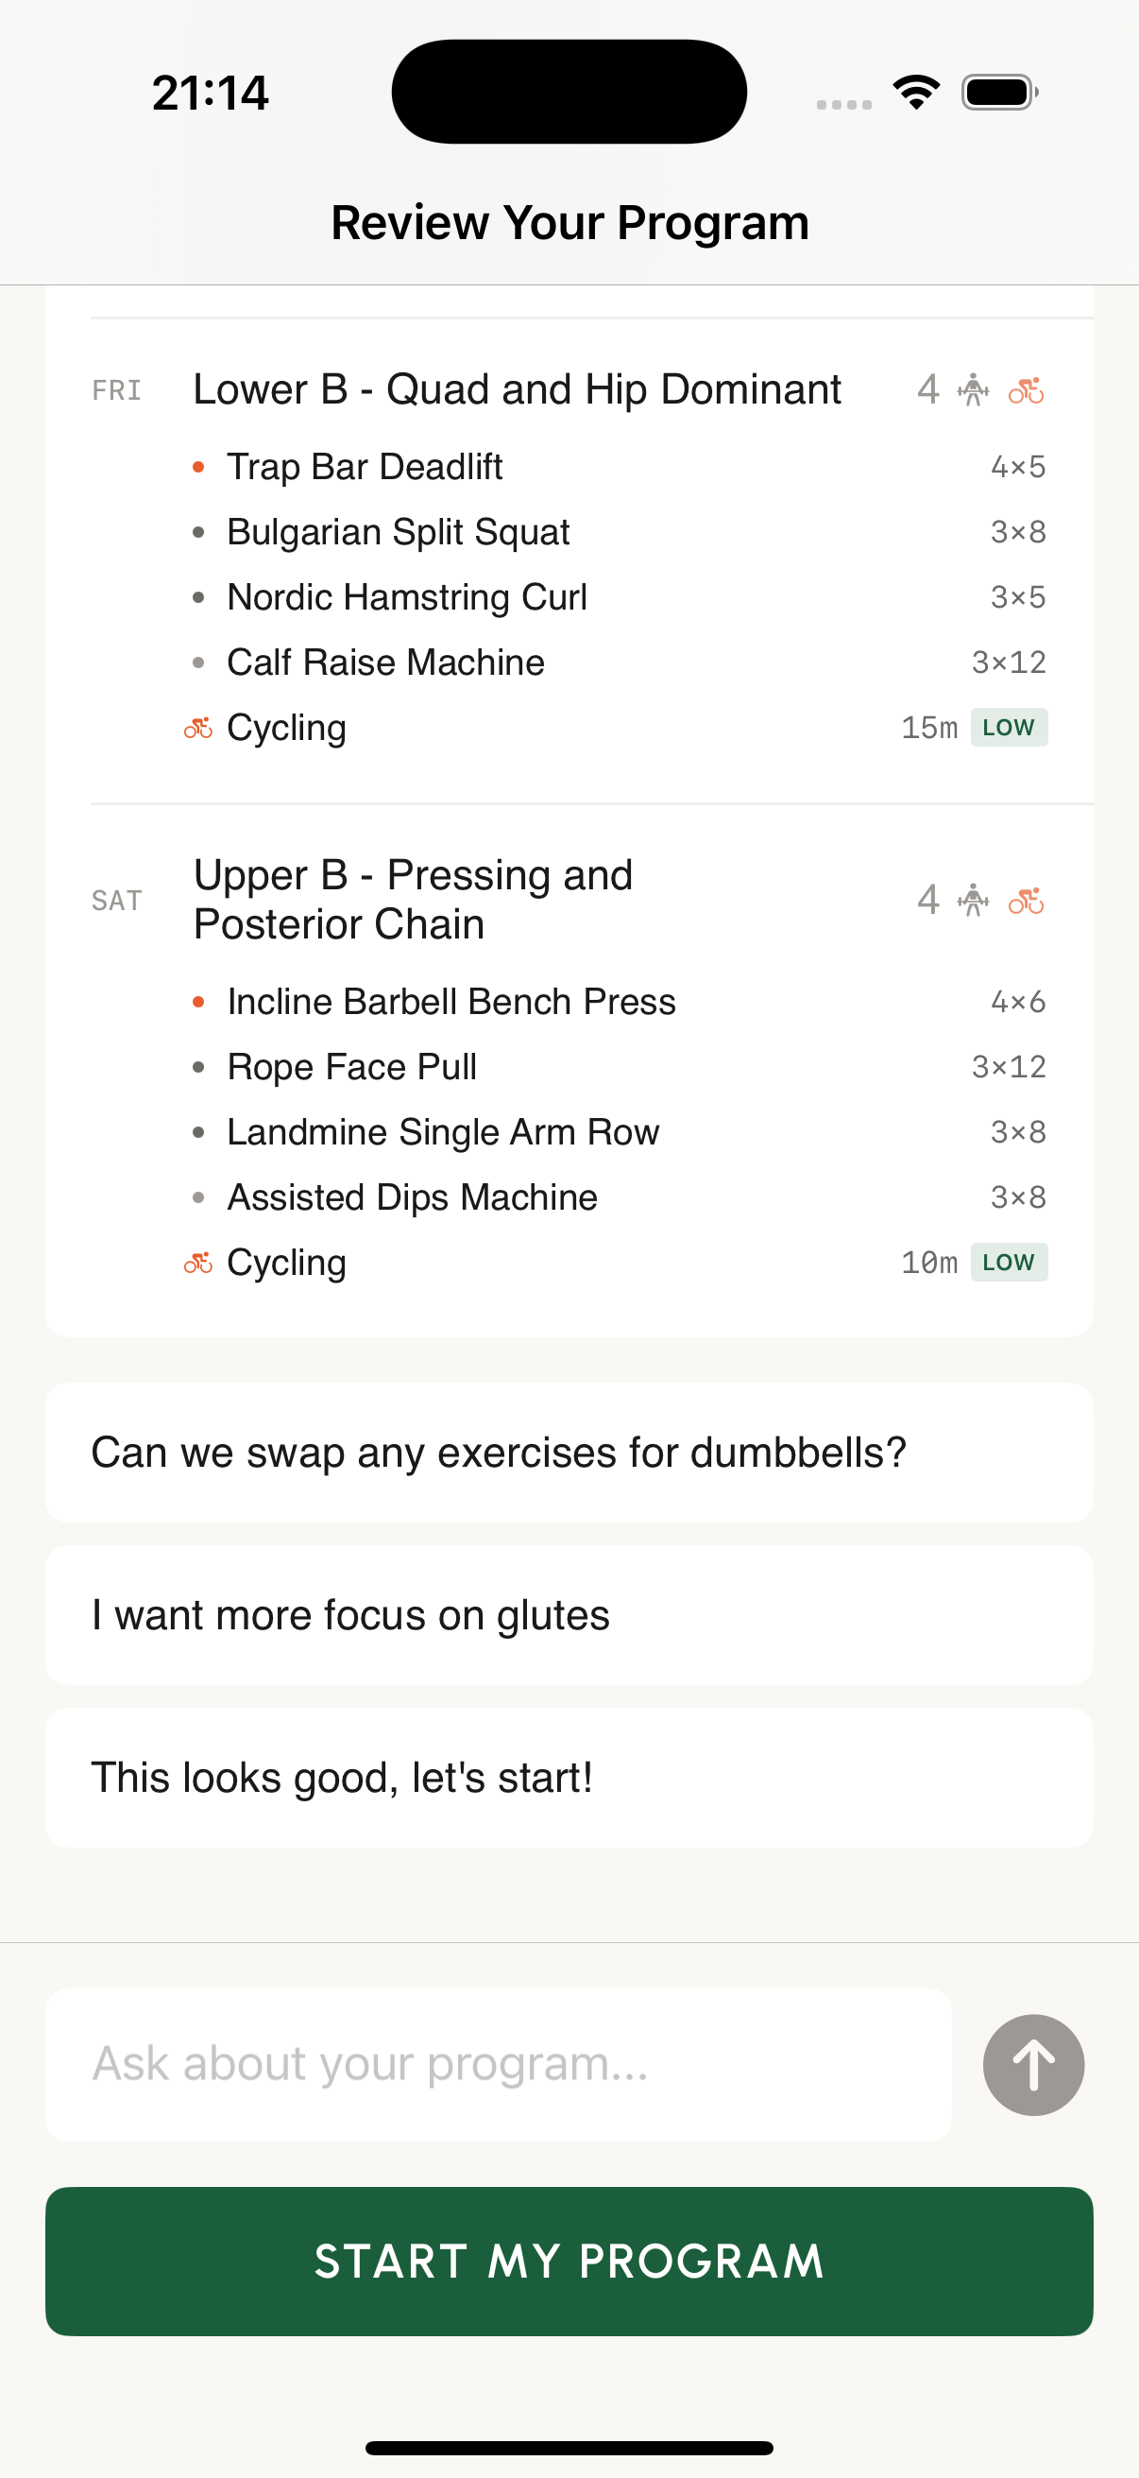This screenshot has width=1139, height=2478.
Task: Collapse the Lower B Friday workout card
Action: pos(518,389)
